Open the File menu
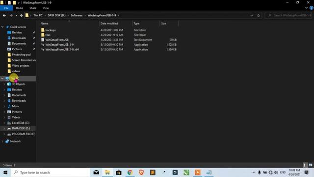Viewport: 314px width, 177px height. coord(6,8)
